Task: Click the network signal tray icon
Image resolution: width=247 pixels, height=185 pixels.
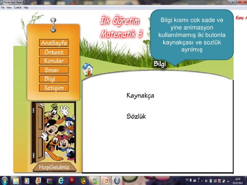Action: coord(228,181)
